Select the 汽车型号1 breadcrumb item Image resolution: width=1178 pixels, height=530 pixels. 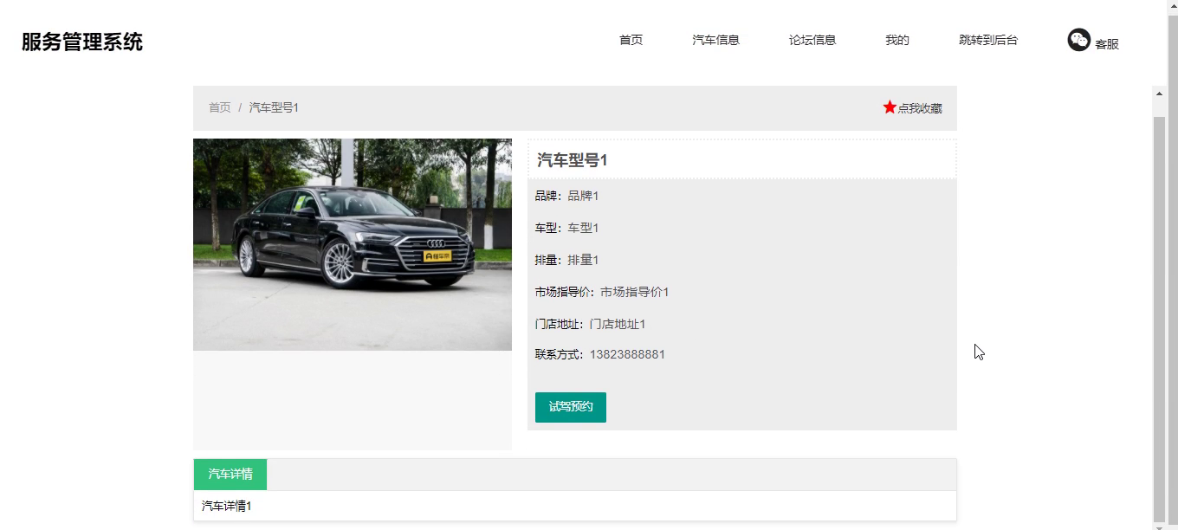(274, 107)
